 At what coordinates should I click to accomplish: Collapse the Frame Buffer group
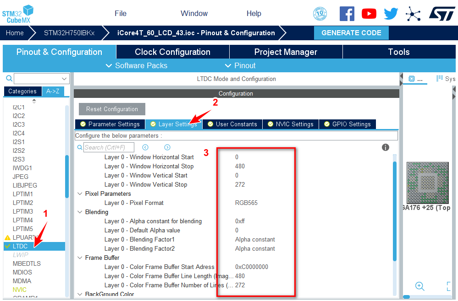pos(80,258)
